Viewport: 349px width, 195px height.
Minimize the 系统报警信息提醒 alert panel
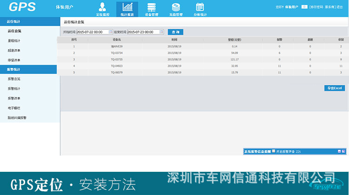(x=339, y=151)
